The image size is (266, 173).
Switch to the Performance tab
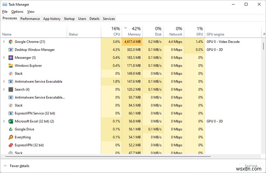click(x=30, y=18)
